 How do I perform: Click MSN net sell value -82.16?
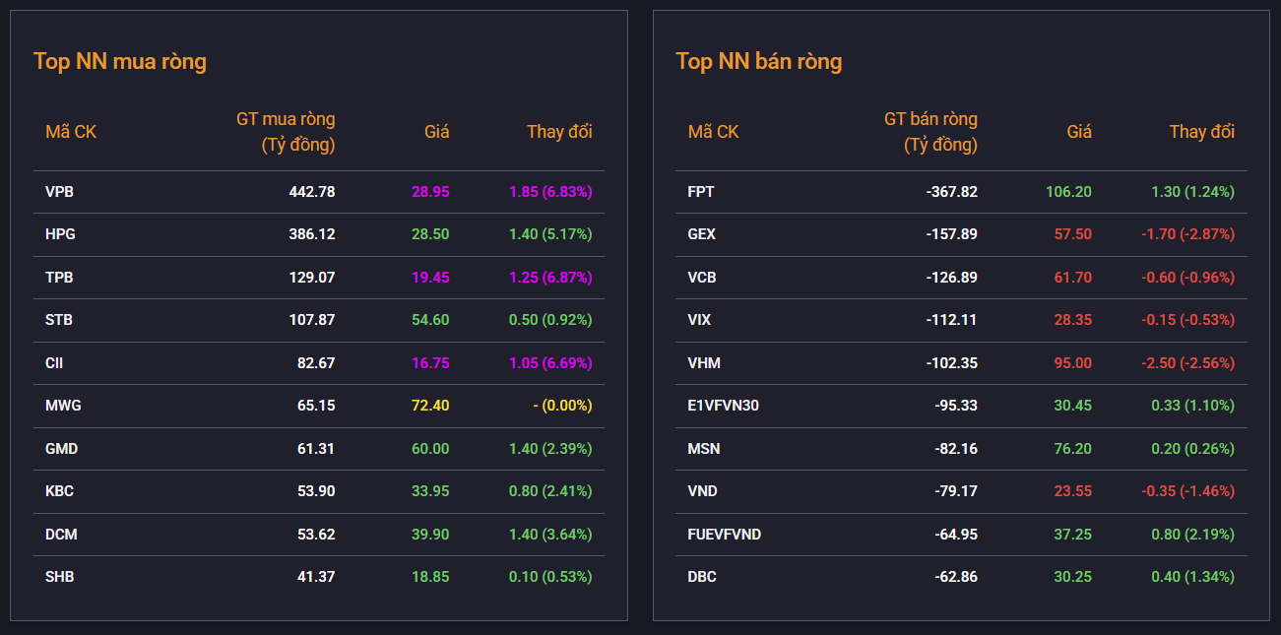coord(956,449)
